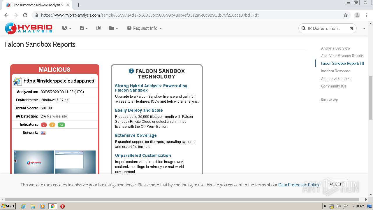Close the Free Automated Malware Analysis tab
373x210 pixels.
[68, 5]
